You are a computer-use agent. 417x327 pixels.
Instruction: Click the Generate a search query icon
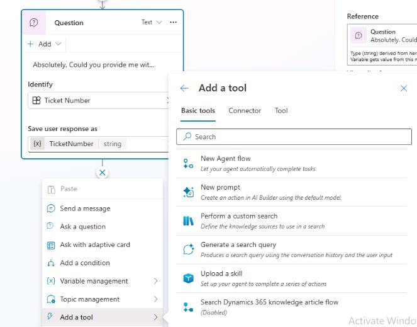[x=188, y=250]
